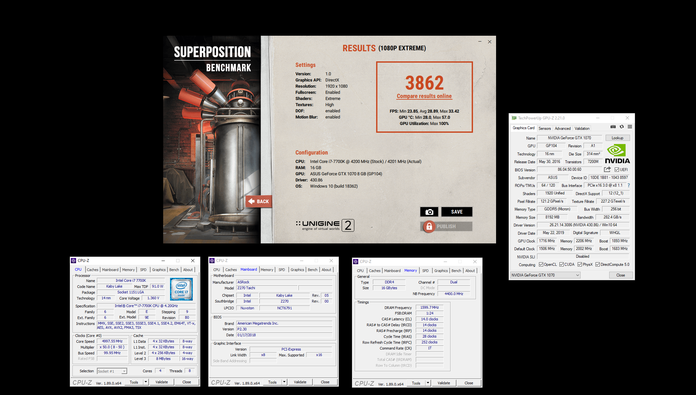This screenshot has width=696, height=395.
Task: Click the Bus Interface question mark in GPU-Z
Action: coord(628,185)
